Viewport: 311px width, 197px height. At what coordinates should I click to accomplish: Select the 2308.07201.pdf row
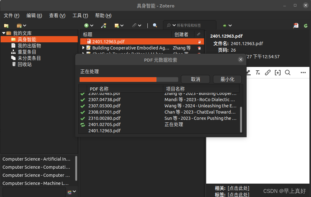(x=159, y=112)
